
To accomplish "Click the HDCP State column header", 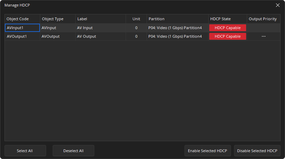I will coord(227,19).
